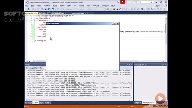
Task: Click the Pluralsight play button overlay
Action: 160,99
